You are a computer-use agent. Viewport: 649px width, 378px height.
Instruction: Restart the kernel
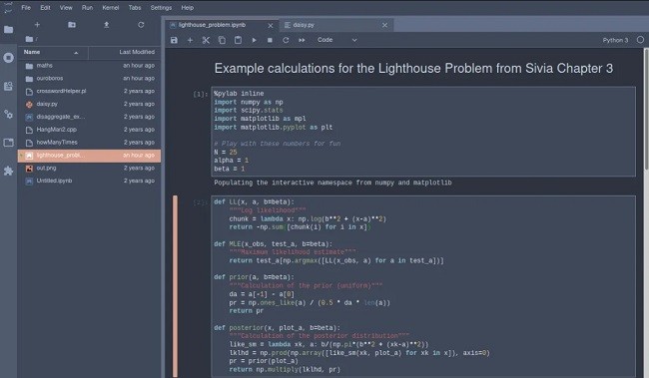286,40
